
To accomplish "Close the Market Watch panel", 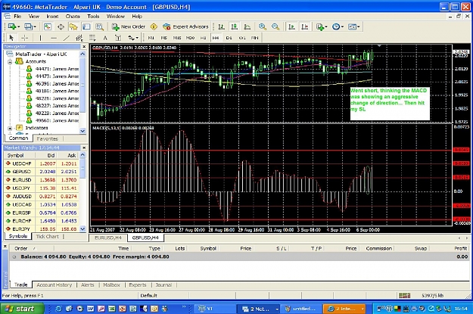I will 84,148.
